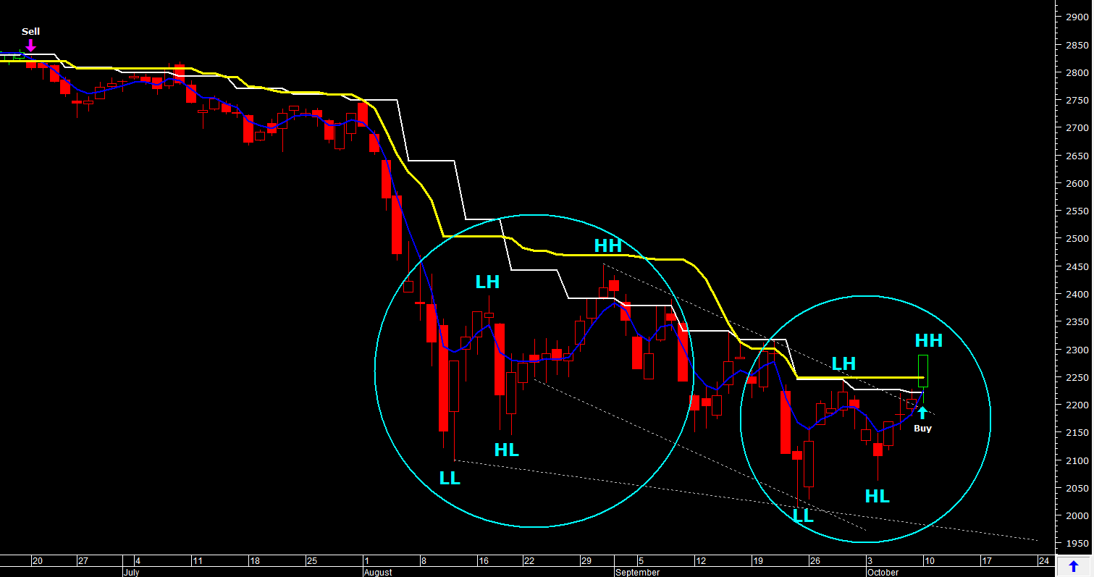
Task: Click date tick 25 on the time axis
Action: [x=311, y=560]
